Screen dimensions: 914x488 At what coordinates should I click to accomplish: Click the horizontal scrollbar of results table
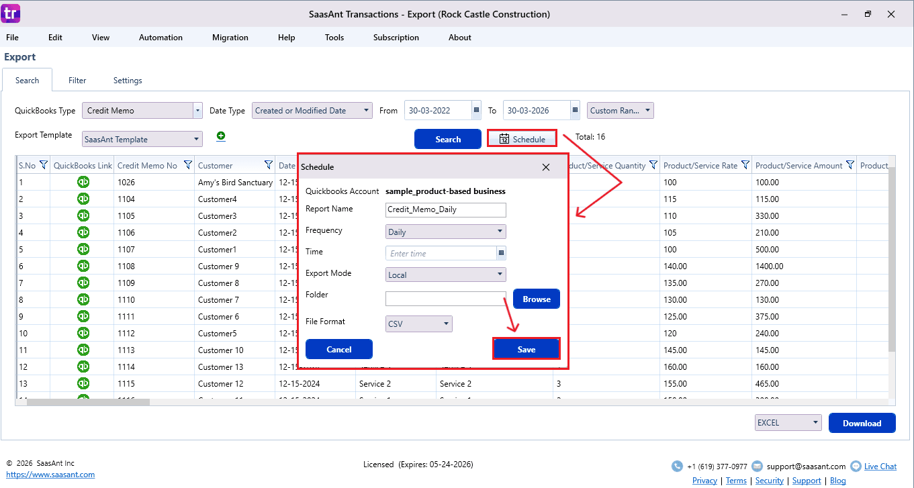click(88, 402)
